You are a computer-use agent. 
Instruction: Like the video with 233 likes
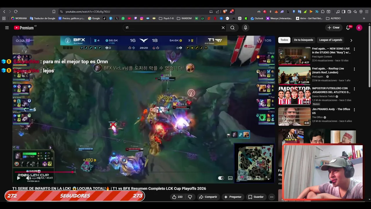click(x=177, y=197)
